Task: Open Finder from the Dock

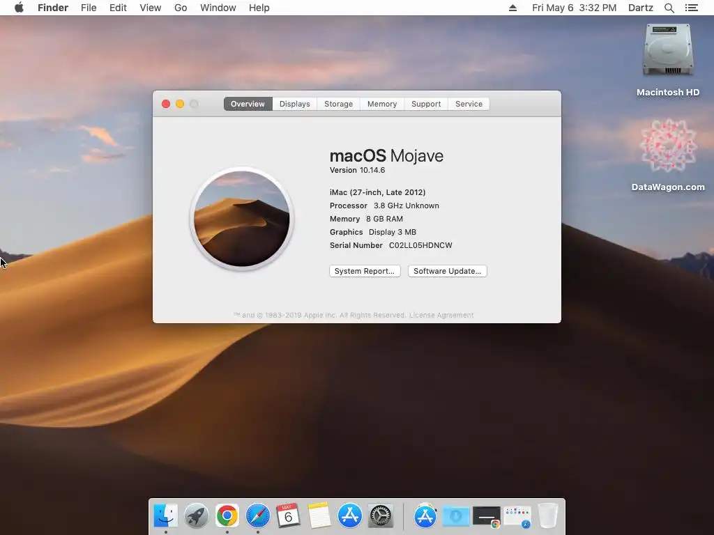Action: click(x=166, y=515)
